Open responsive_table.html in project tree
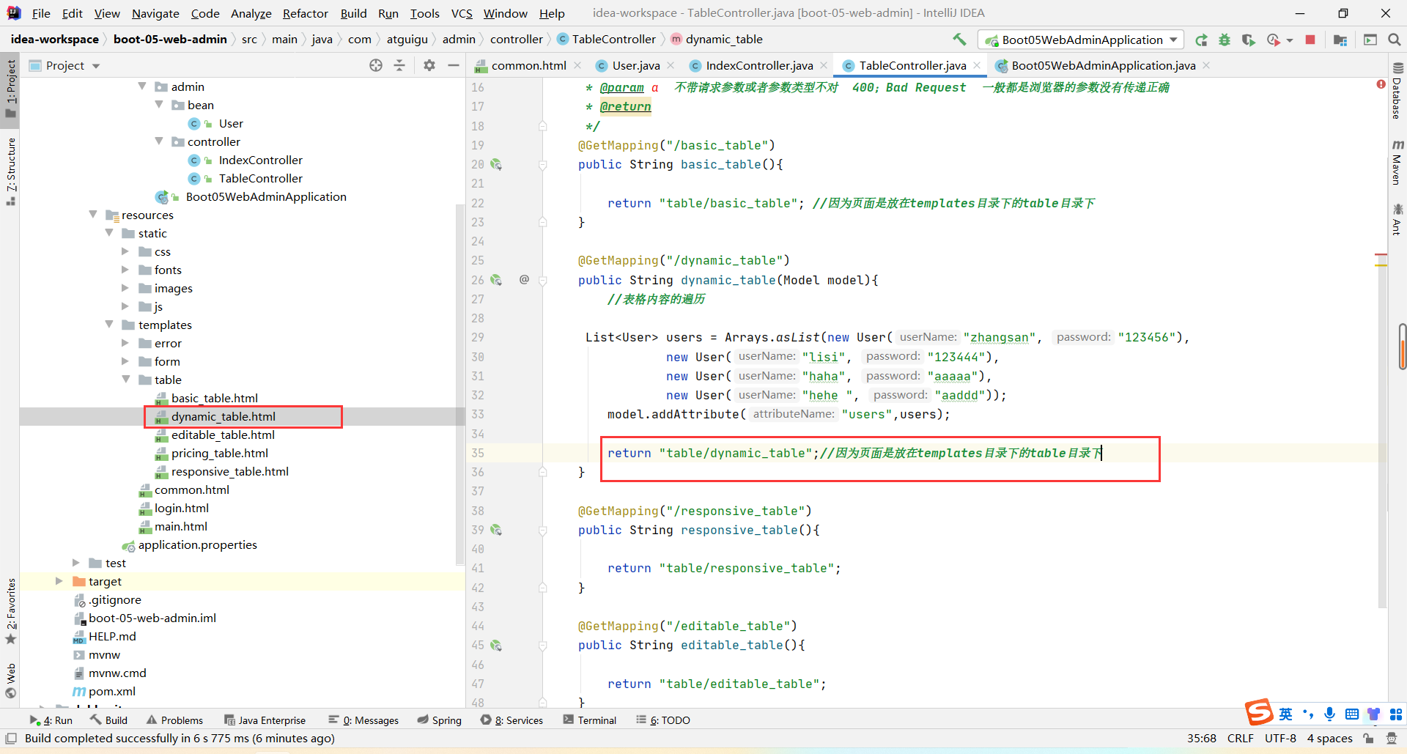1407x754 pixels. pyautogui.click(x=229, y=471)
